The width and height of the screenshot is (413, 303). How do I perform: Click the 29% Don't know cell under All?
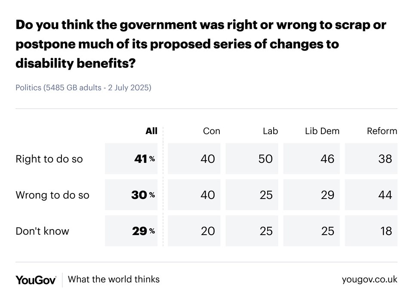click(x=131, y=231)
